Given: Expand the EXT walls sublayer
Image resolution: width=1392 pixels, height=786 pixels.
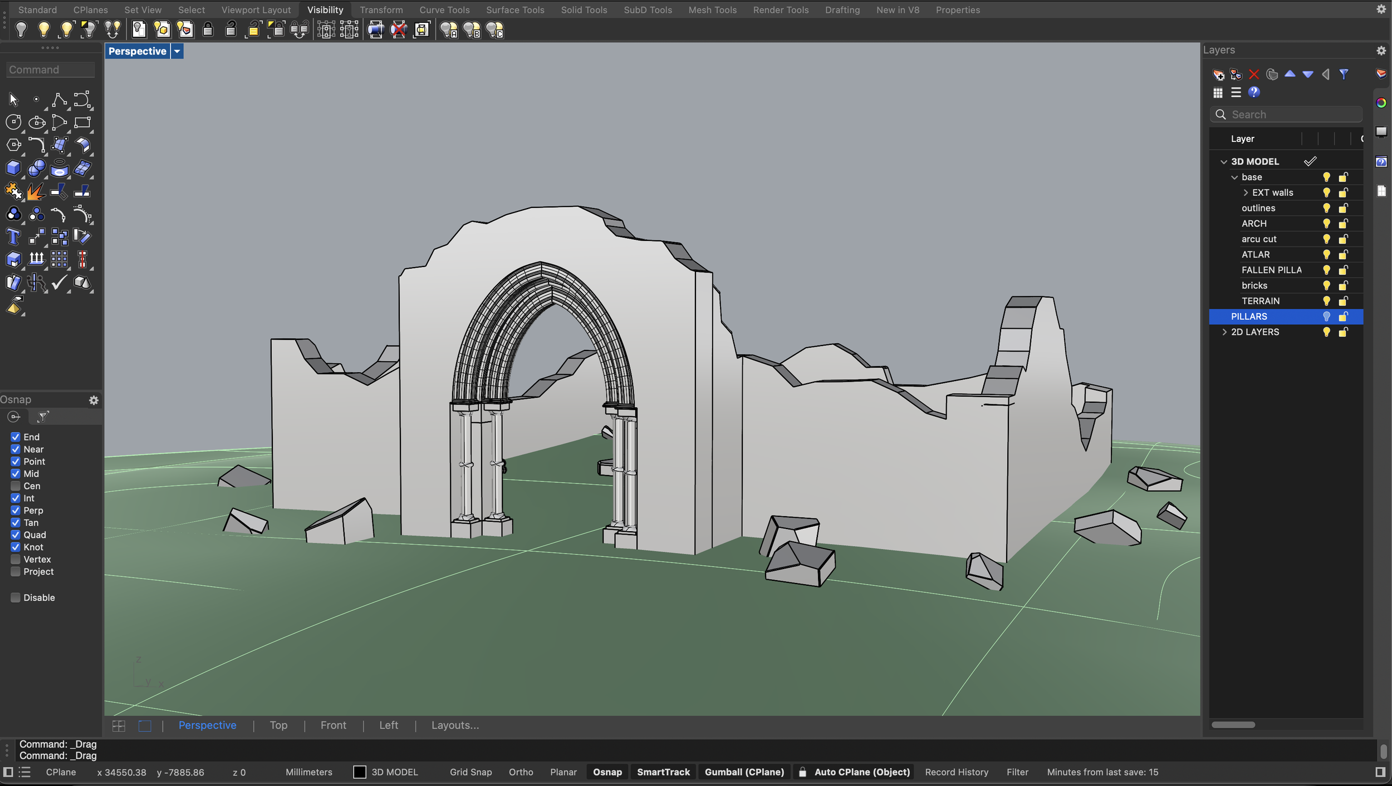Looking at the screenshot, I should tap(1246, 192).
